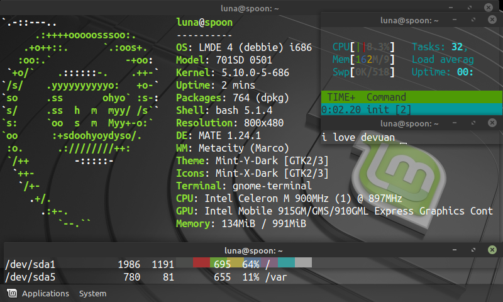Click the 'Terminal: gnome-terminal' line
This screenshot has width=503, height=302.
[x=244, y=186]
